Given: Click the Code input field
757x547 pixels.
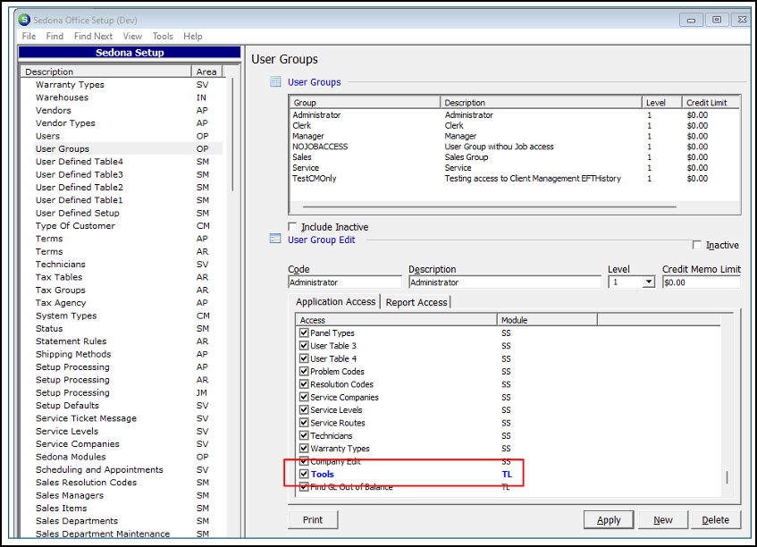Looking at the screenshot, I should coord(345,282).
